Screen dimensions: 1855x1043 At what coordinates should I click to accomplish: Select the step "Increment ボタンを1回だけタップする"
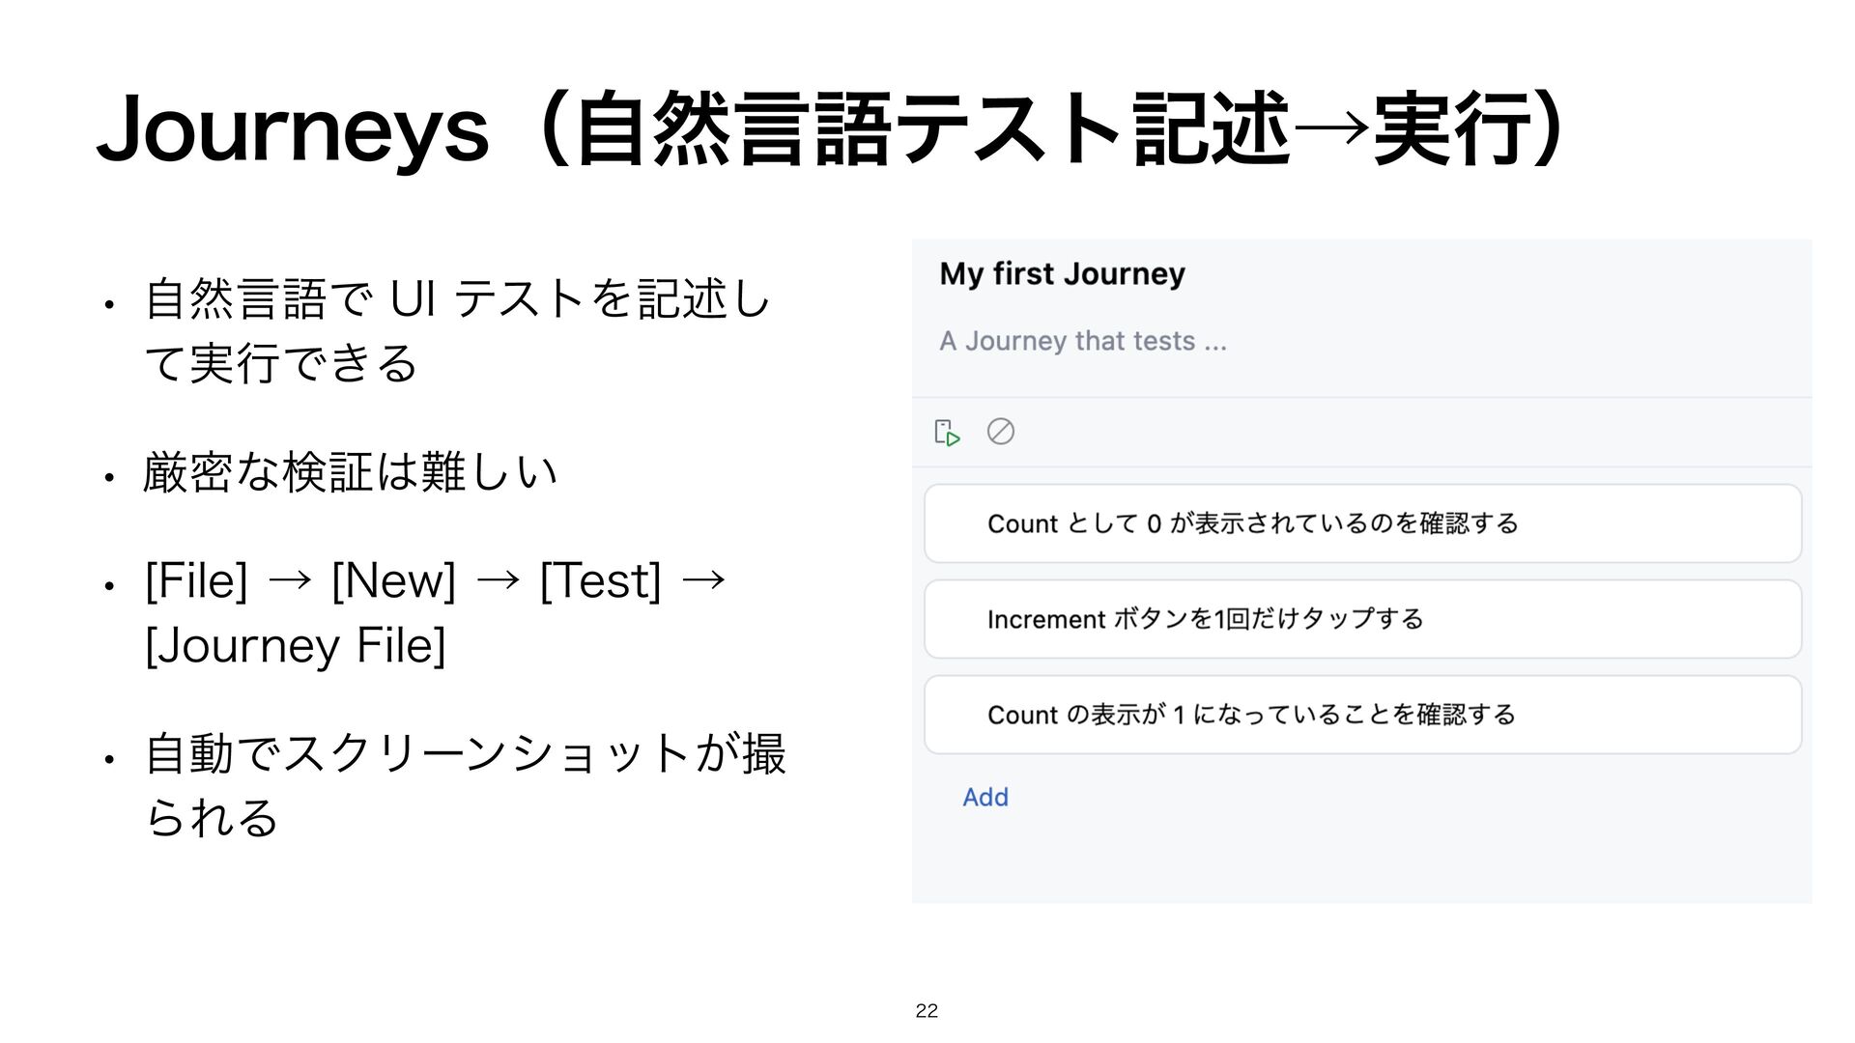tap(1362, 619)
